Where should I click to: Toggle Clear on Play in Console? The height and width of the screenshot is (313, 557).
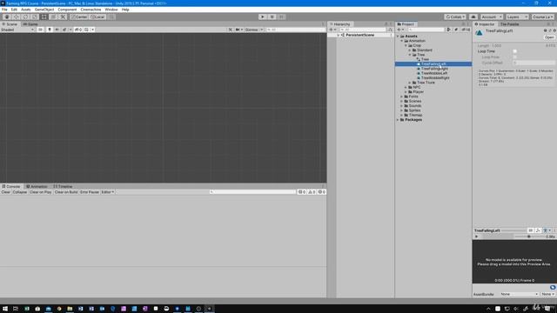pyautogui.click(x=41, y=192)
